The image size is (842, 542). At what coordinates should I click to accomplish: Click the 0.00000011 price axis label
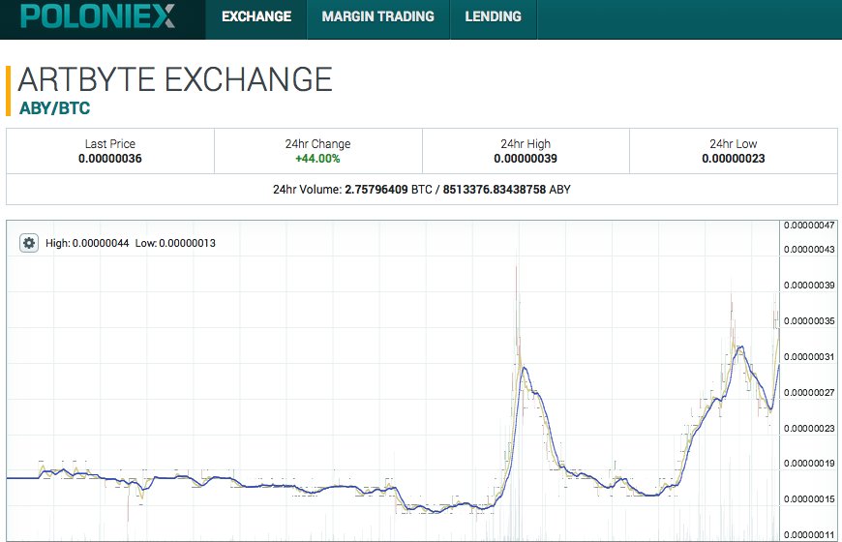click(809, 535)
